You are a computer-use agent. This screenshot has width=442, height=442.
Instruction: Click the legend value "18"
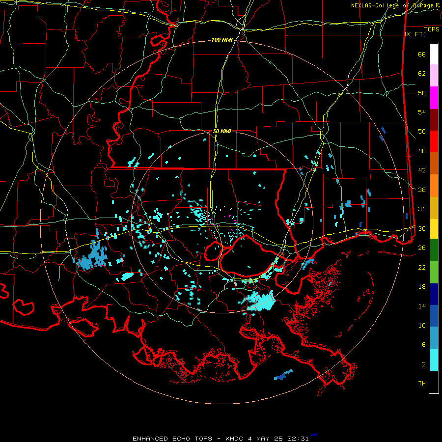422,287
